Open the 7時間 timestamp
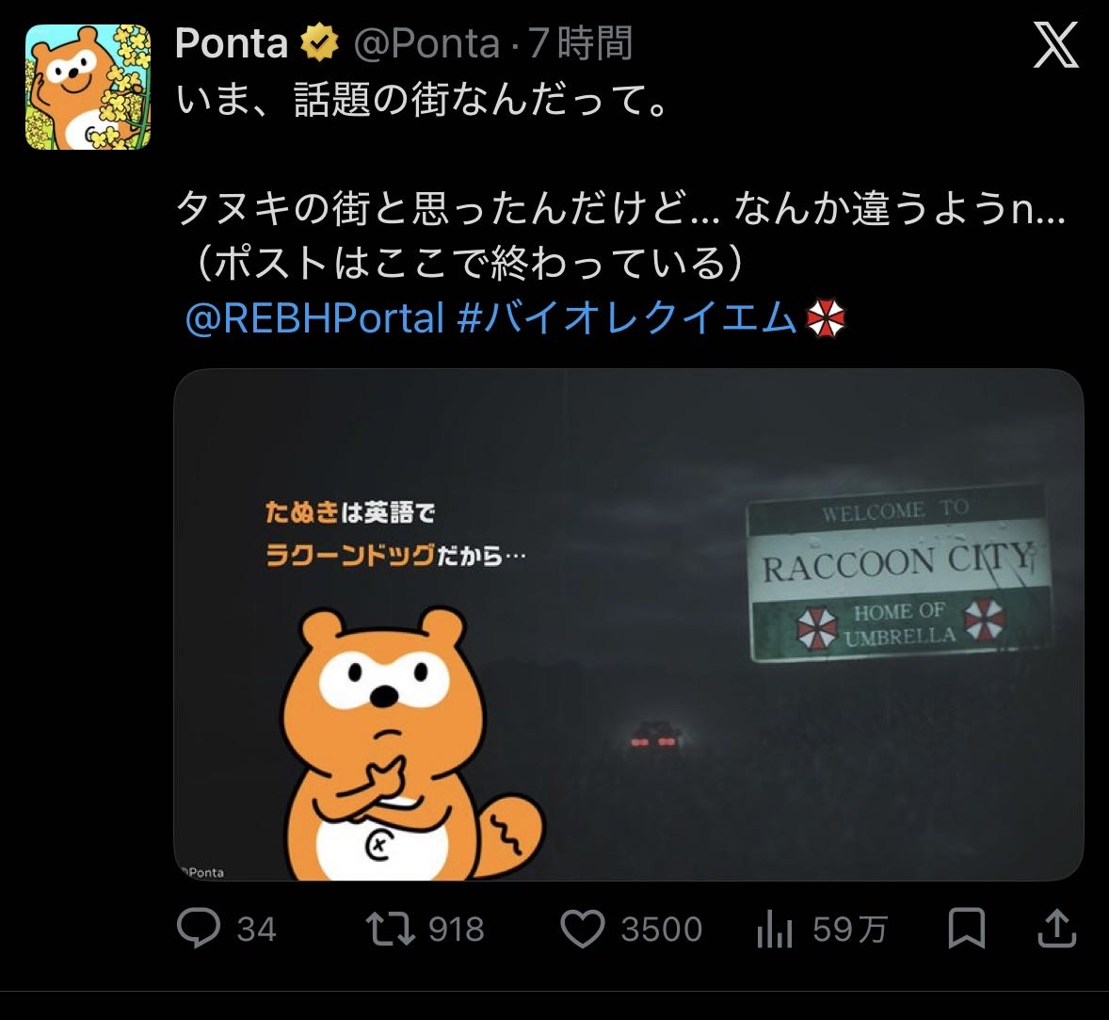1109x1020 pixels. coord(580,43)
